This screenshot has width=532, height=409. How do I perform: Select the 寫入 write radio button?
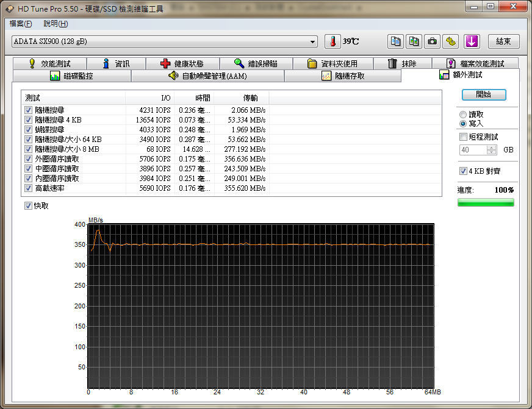tap(463, 124)
